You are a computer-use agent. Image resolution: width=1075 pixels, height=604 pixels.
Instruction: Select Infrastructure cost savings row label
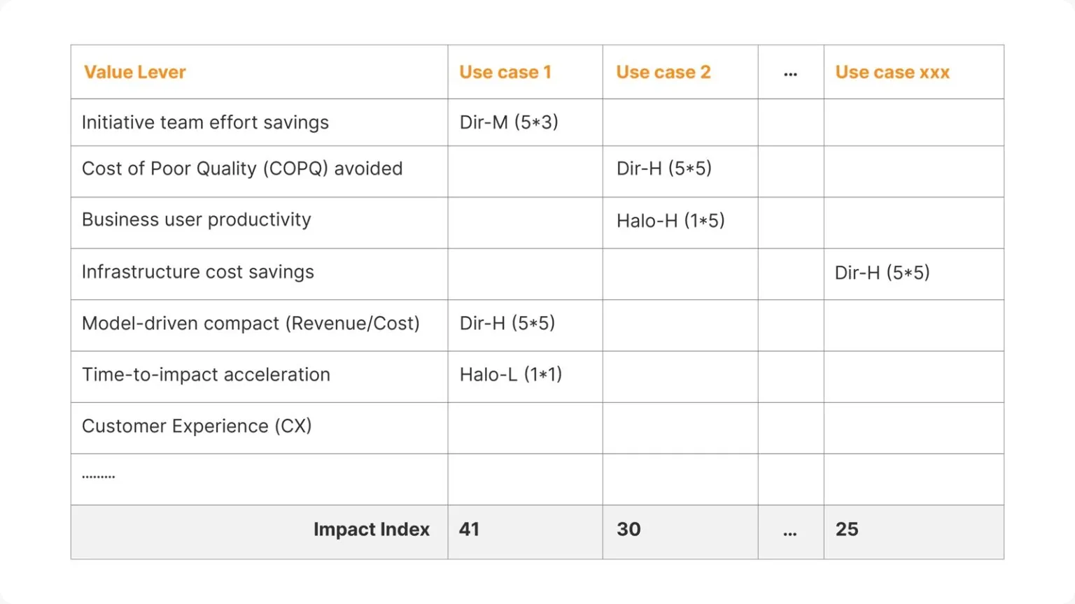[x=198, y=272]
